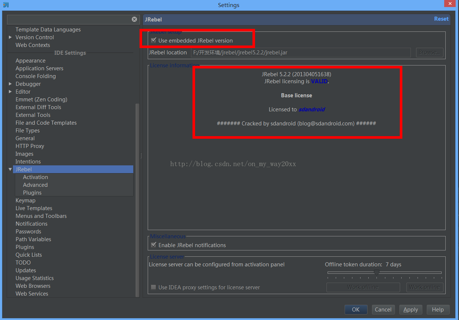Select Console Folding settings

point(36,76)
